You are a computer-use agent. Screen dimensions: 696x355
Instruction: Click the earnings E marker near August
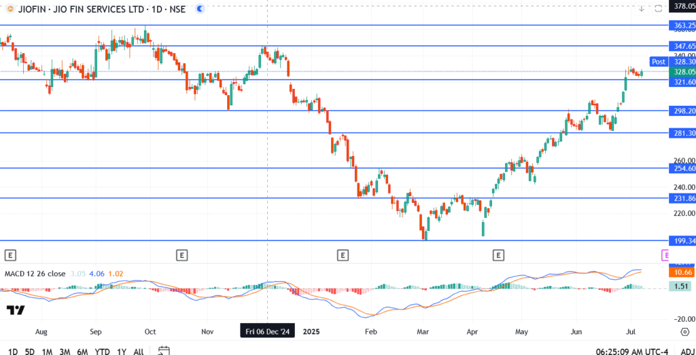10,255
